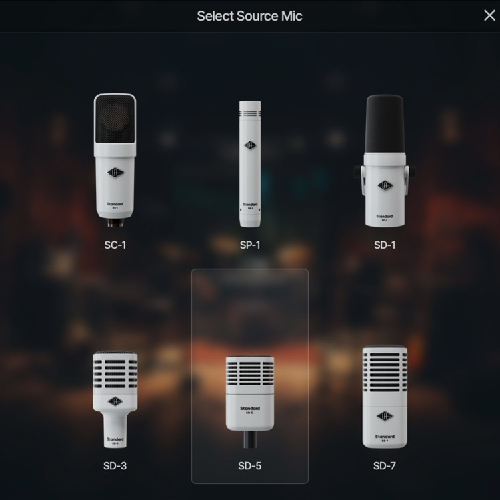Click the UA logo on SD-7 mic
The image size is (500, 500).
(x=385, y=416)
